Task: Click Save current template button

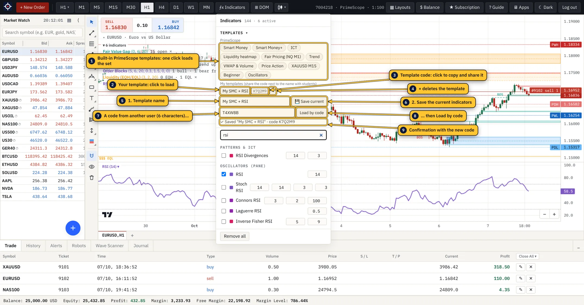Action: coord(309,101)
